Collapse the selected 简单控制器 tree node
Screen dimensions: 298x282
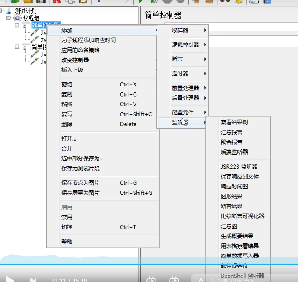coord(17,25)
